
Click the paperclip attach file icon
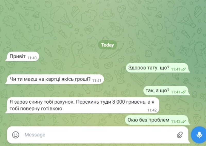pyautogui.click(x=179, y=135)
